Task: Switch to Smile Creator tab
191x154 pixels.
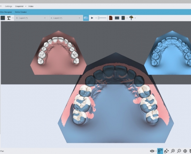Action: [x=21, y=12]
